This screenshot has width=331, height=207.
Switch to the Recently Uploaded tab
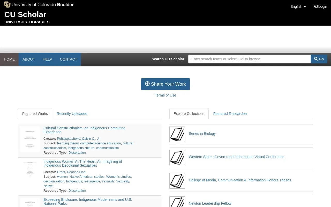tap(72, 114)
